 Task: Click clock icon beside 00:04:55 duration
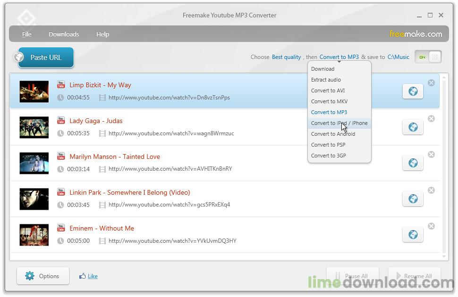click(x=60, y=98)
